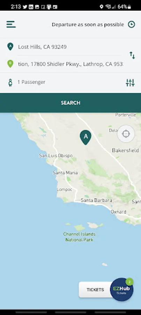Swap origin and destination with arrows icon
Screen dimensions: 141x315
(x=132, y=55)
